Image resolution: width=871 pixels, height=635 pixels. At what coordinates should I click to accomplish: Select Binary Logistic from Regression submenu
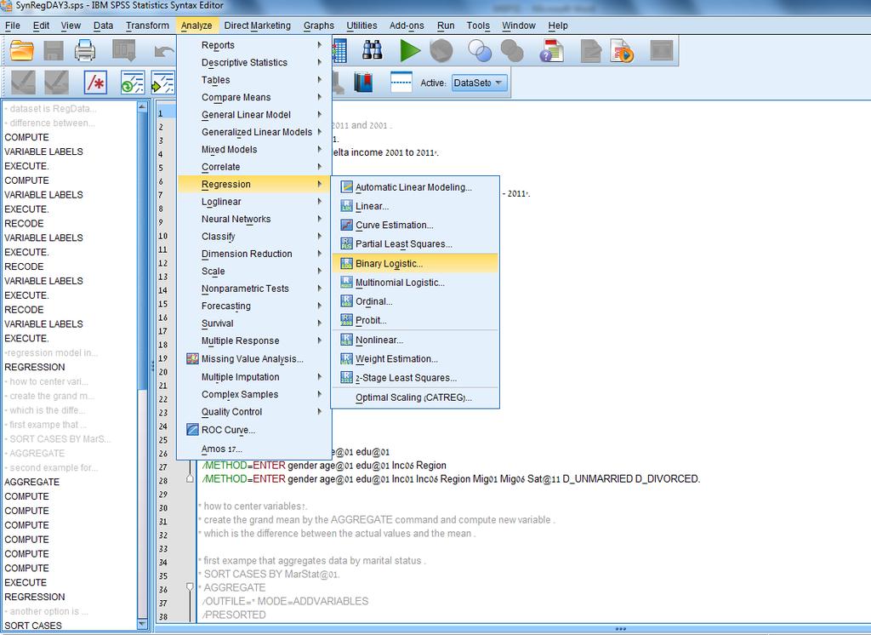point(415,264)
